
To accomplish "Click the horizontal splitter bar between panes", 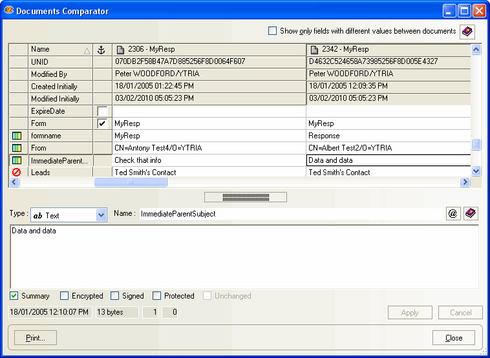I will [x=245, y=197].
